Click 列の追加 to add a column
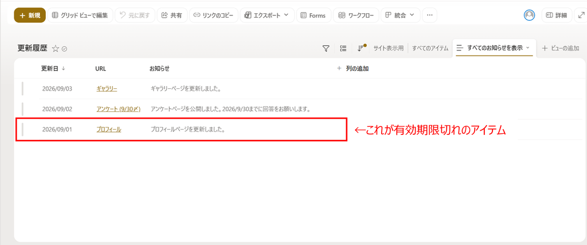Screen dimensions: 587x245 click(x=353, y=68)
